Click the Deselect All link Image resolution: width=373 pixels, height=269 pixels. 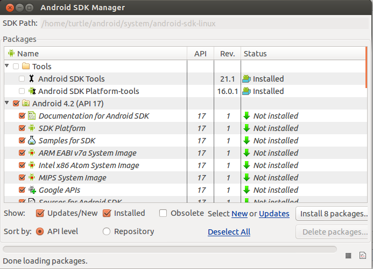tap(229, 232)
